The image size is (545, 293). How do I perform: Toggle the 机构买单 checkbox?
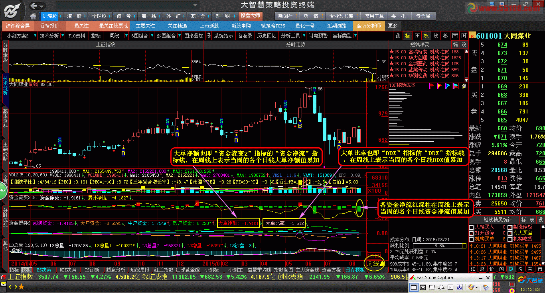472,239
